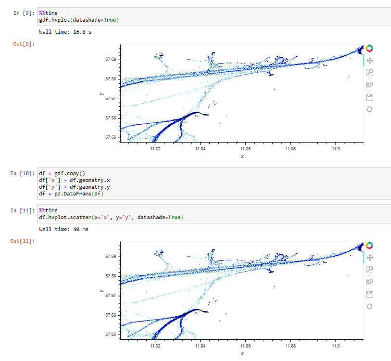Click the x-axis label of the scatter plot
This screenshot has width=391, height=361.
242,353
